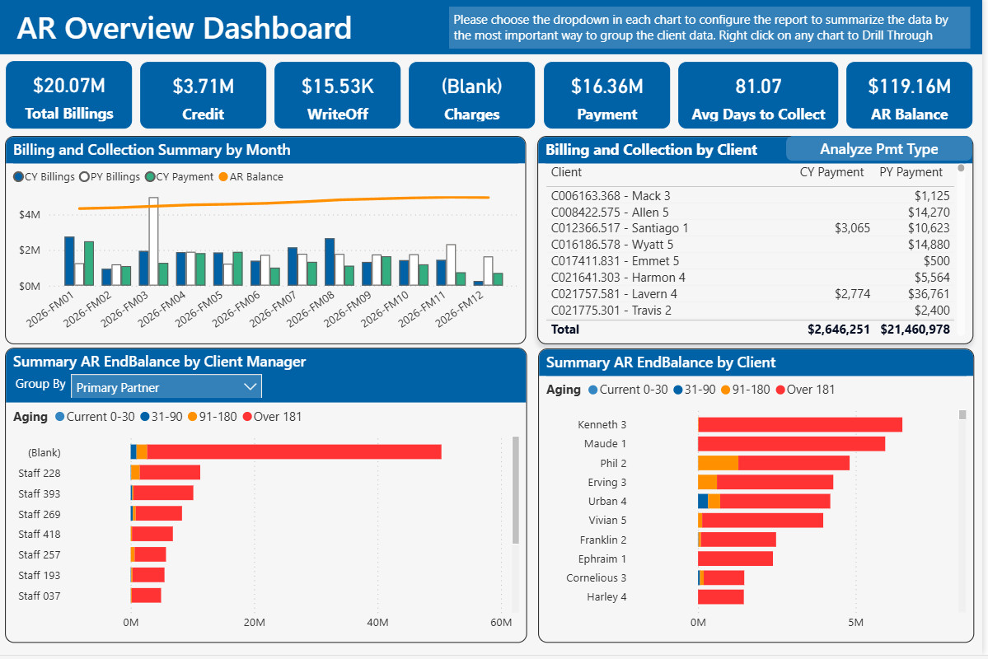Select the Cornelious 3 bar
This screenshot has width=988, height=659.
click(x=721, y=577)
